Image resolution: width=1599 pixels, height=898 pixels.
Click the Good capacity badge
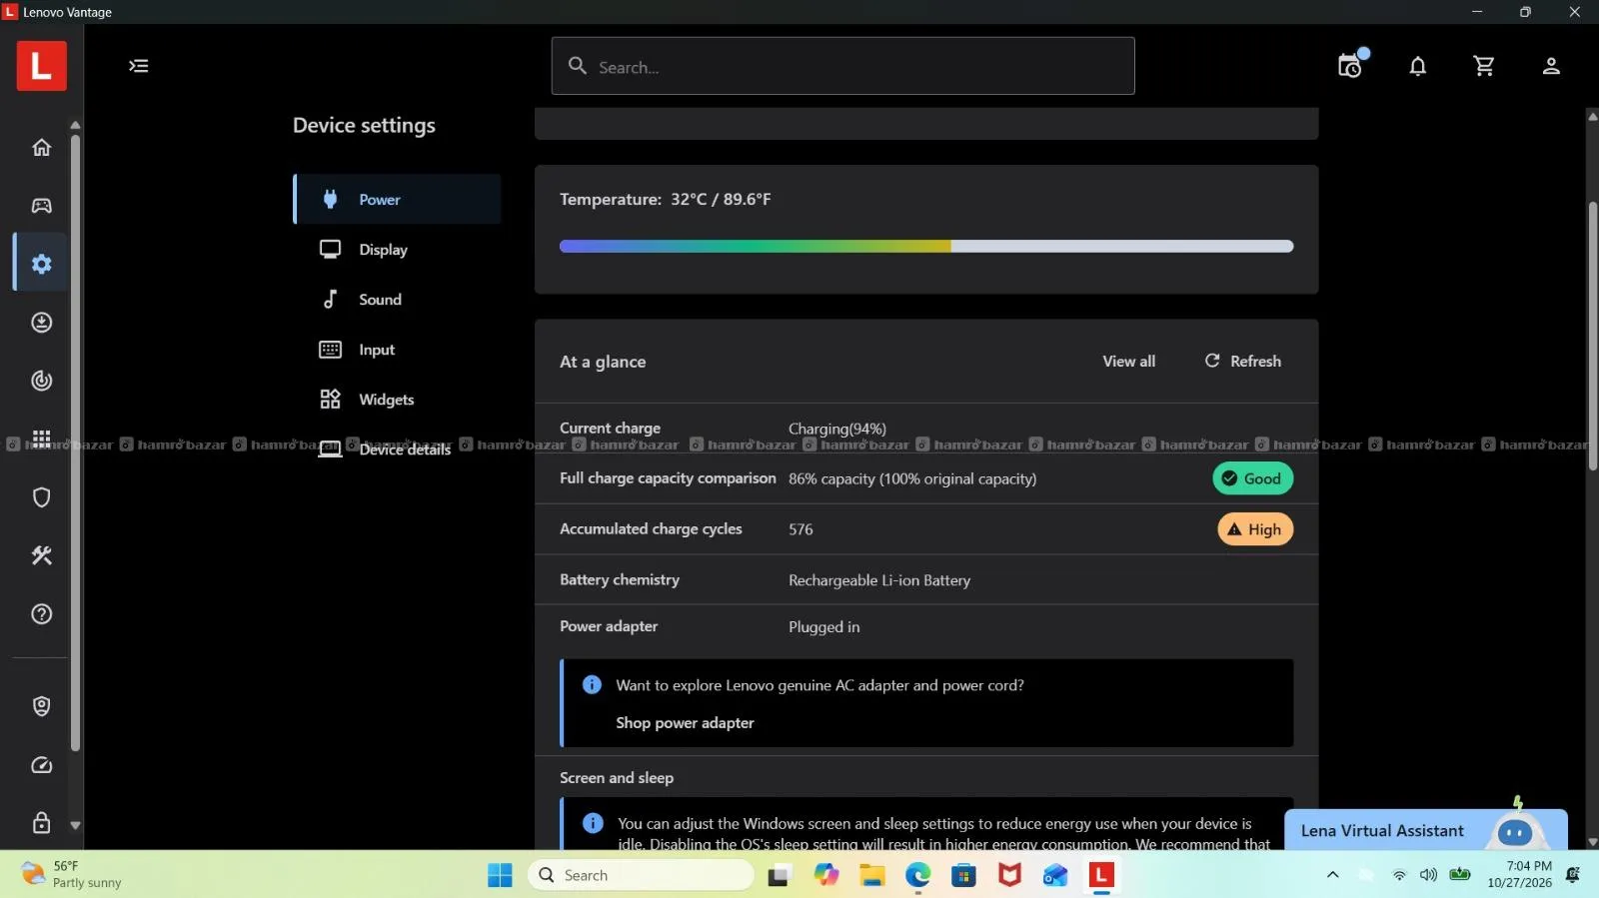(1253, 478)
